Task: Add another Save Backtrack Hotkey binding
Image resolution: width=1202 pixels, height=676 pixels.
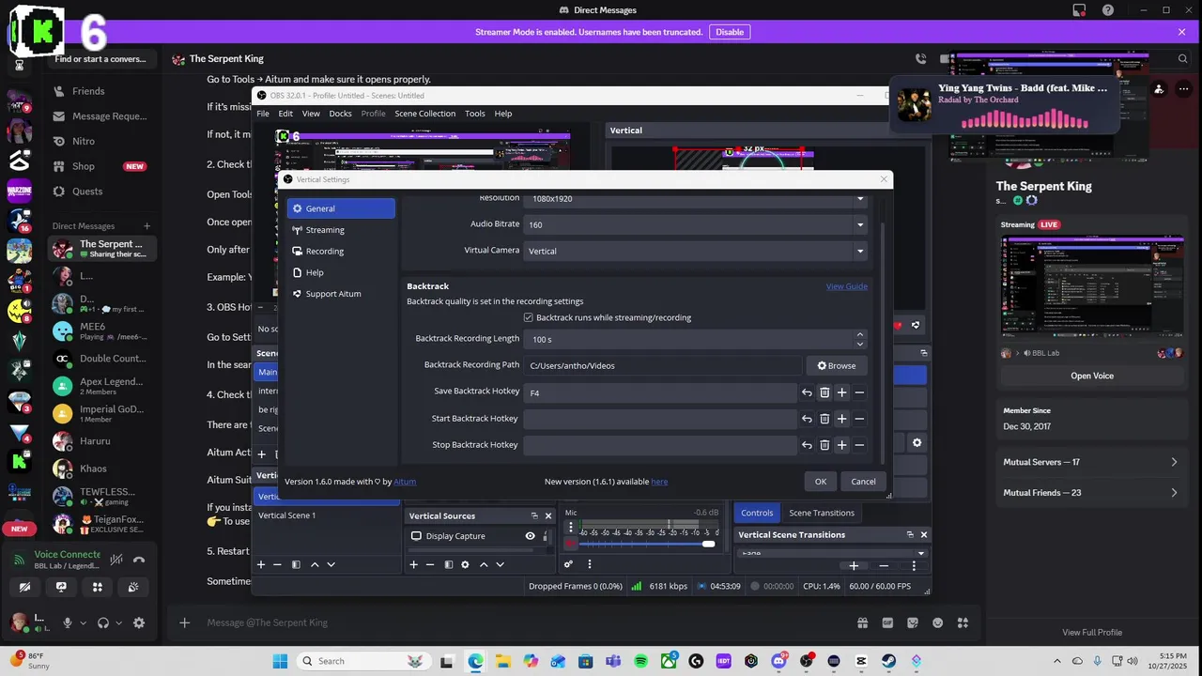Action: click(x=841, y=392)
